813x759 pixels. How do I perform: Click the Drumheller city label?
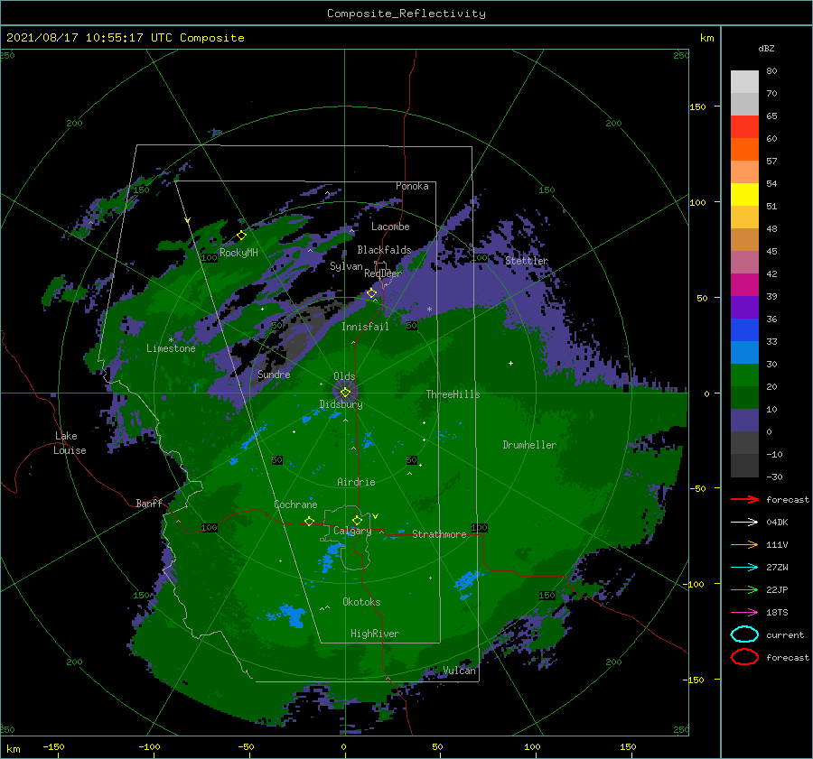click(529, 445)
